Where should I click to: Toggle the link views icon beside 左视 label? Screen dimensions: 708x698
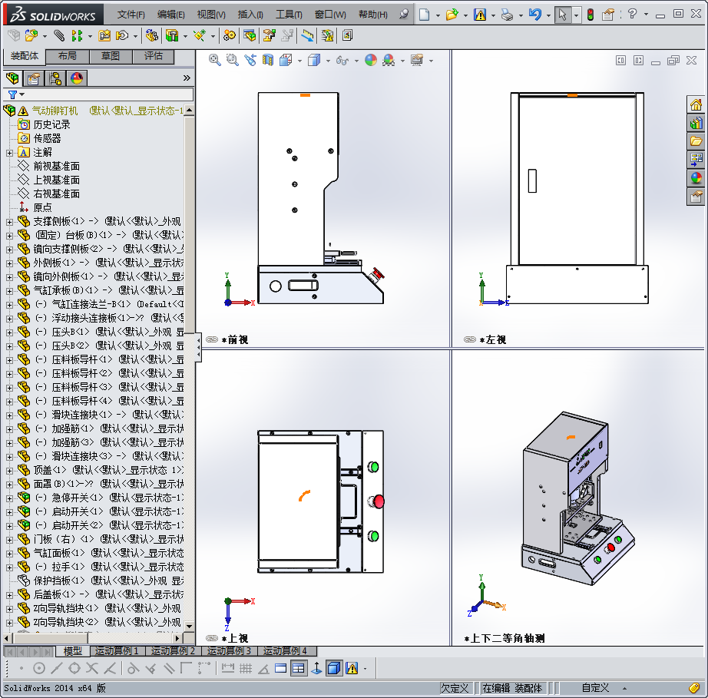point(470,339)
